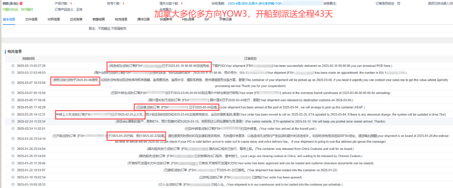Click timestamp 2025-01-26 23:54:00

(31, 156)
